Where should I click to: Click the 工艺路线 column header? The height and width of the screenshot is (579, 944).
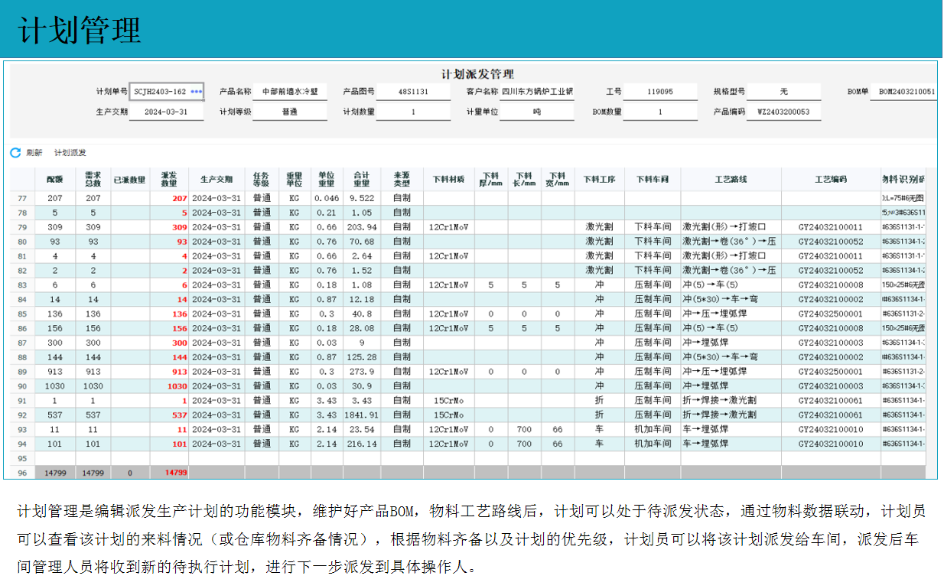pyautogui.click(x=731, y=179)
